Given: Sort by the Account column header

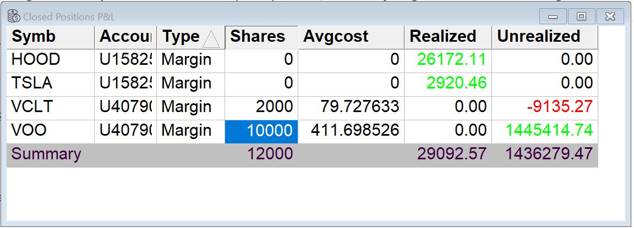Looking at the screenshot, I should click(125, 37).
